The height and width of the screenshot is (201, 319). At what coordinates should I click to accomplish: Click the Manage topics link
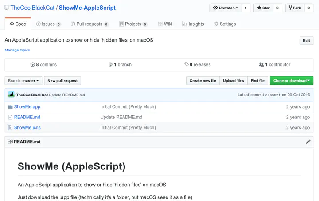click(17, 50)
